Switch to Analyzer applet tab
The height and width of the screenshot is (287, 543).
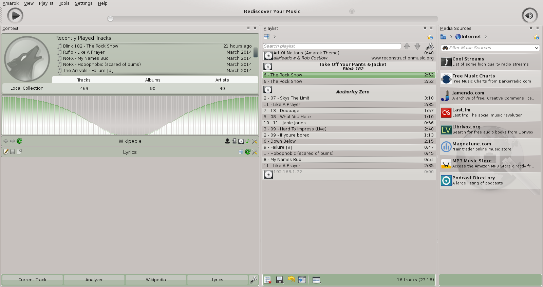(94, 280)
